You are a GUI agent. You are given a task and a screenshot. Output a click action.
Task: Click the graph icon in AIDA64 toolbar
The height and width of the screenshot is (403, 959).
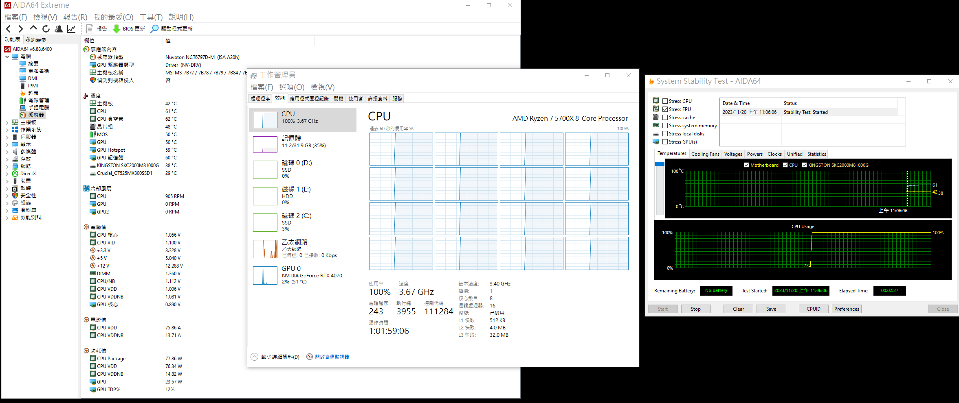71,28
